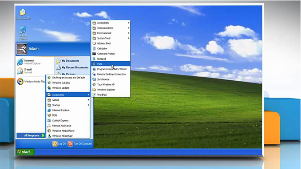Expand the Accessibility submenu arrow
This screenshot has height=169, width=301.
point(129,23)
